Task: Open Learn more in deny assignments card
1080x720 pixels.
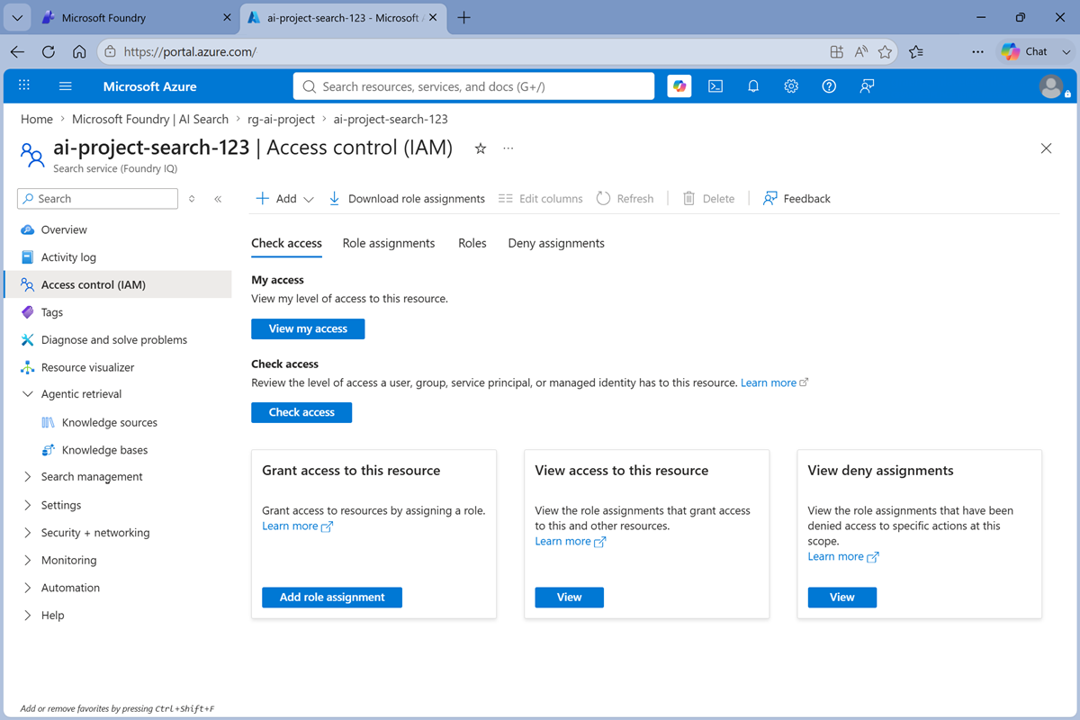Action: [842, 556]
